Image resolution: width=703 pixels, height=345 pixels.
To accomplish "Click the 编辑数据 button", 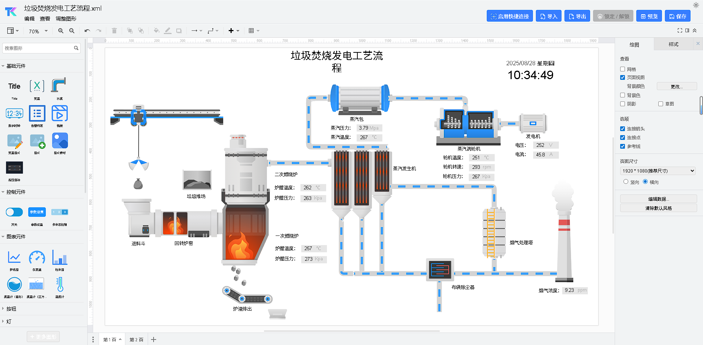I will [658, 199].
